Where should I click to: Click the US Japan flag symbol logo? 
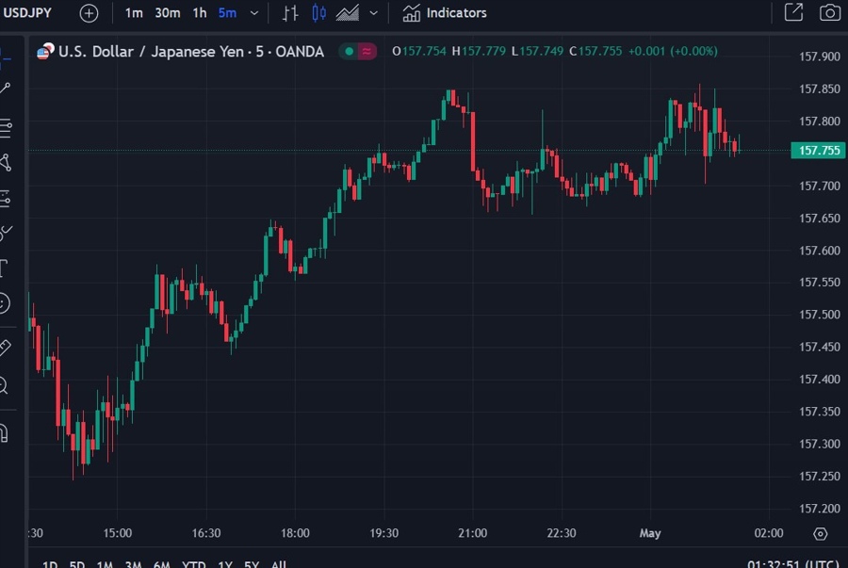[45, 52]
